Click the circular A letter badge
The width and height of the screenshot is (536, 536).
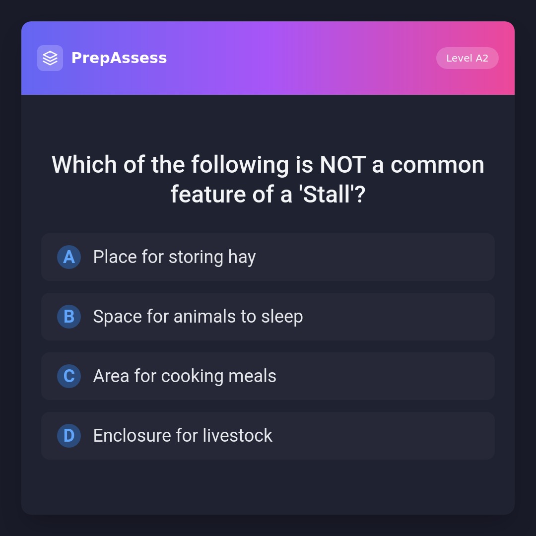69,257
